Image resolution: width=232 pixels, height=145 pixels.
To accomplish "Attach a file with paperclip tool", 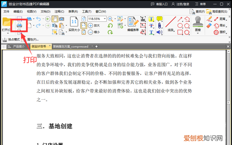I will tap(159, 25).
